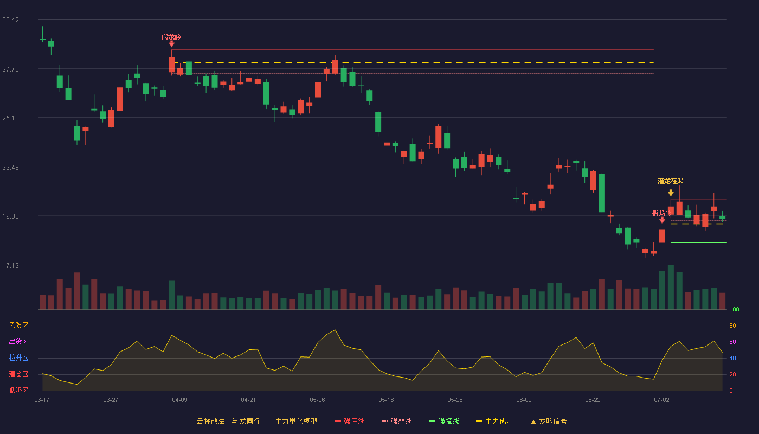Click the 04-21 date label
Screen dimensions: 759x434
pyautogui.click(x=248, y=400)
